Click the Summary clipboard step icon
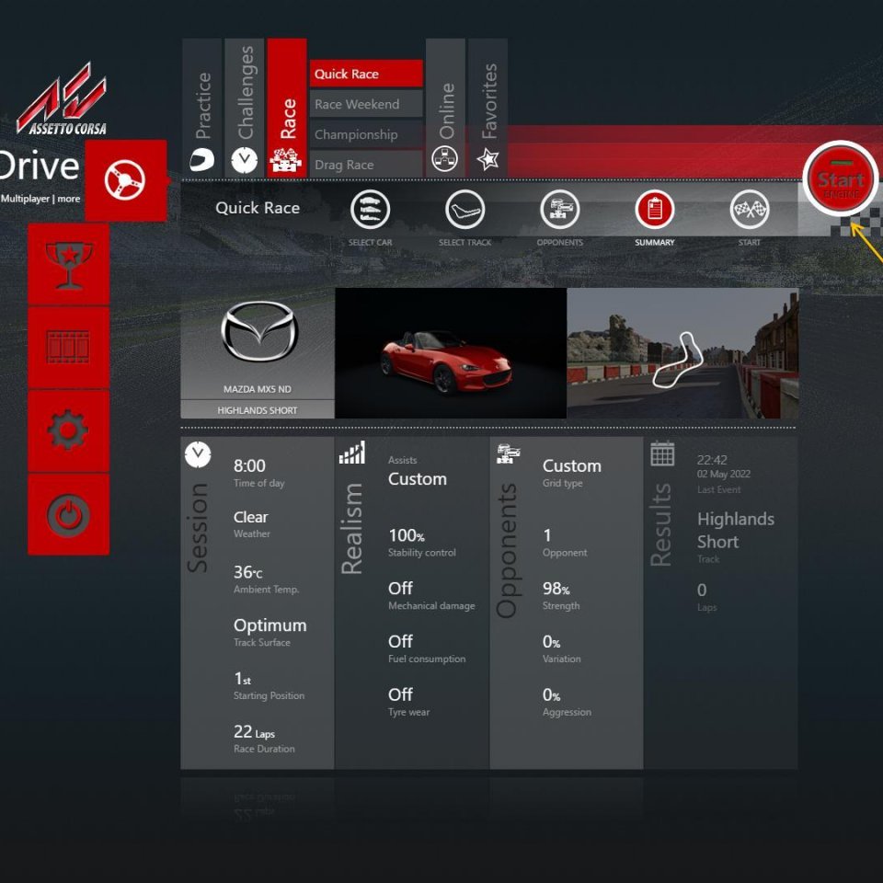 coord(654,210)
